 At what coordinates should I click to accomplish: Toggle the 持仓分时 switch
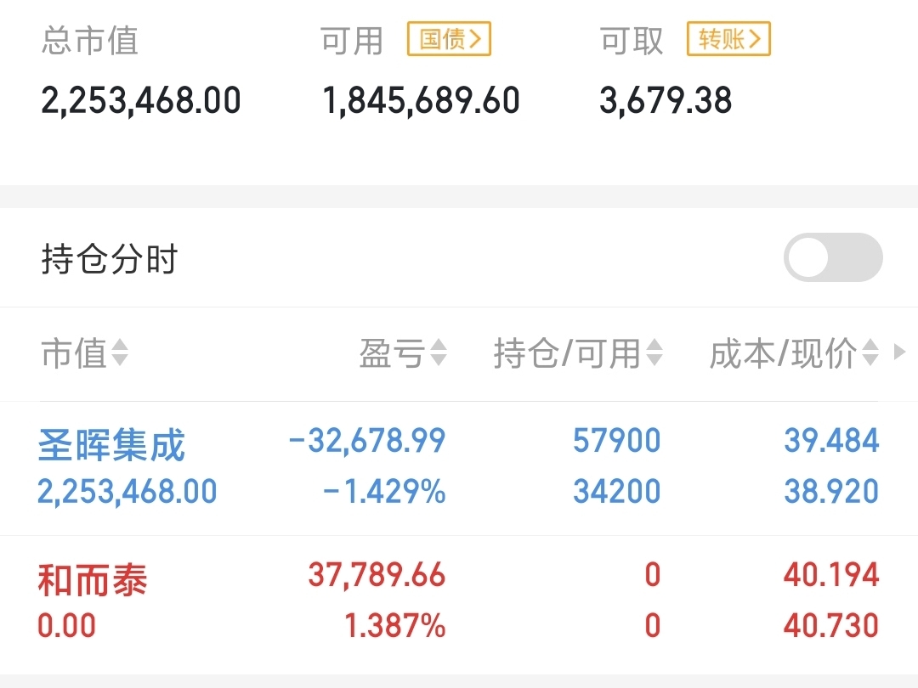833,257
